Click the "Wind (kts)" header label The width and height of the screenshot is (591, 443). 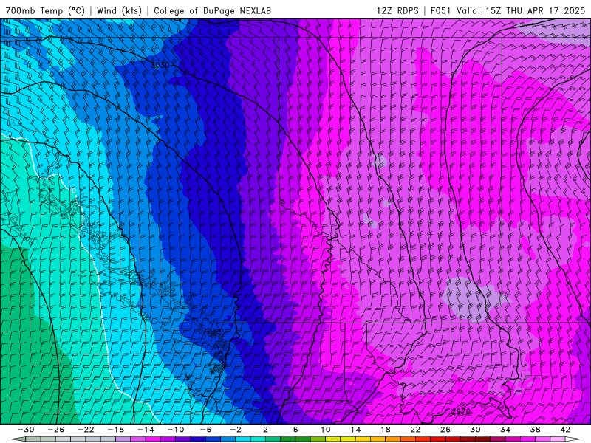[x=119, y=10]
